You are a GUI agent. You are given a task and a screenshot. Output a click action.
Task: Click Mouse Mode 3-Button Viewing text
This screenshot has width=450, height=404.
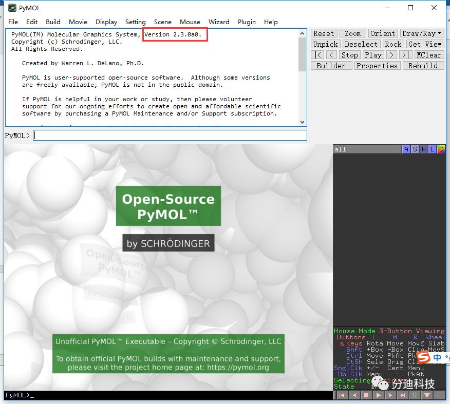point(389,331)
